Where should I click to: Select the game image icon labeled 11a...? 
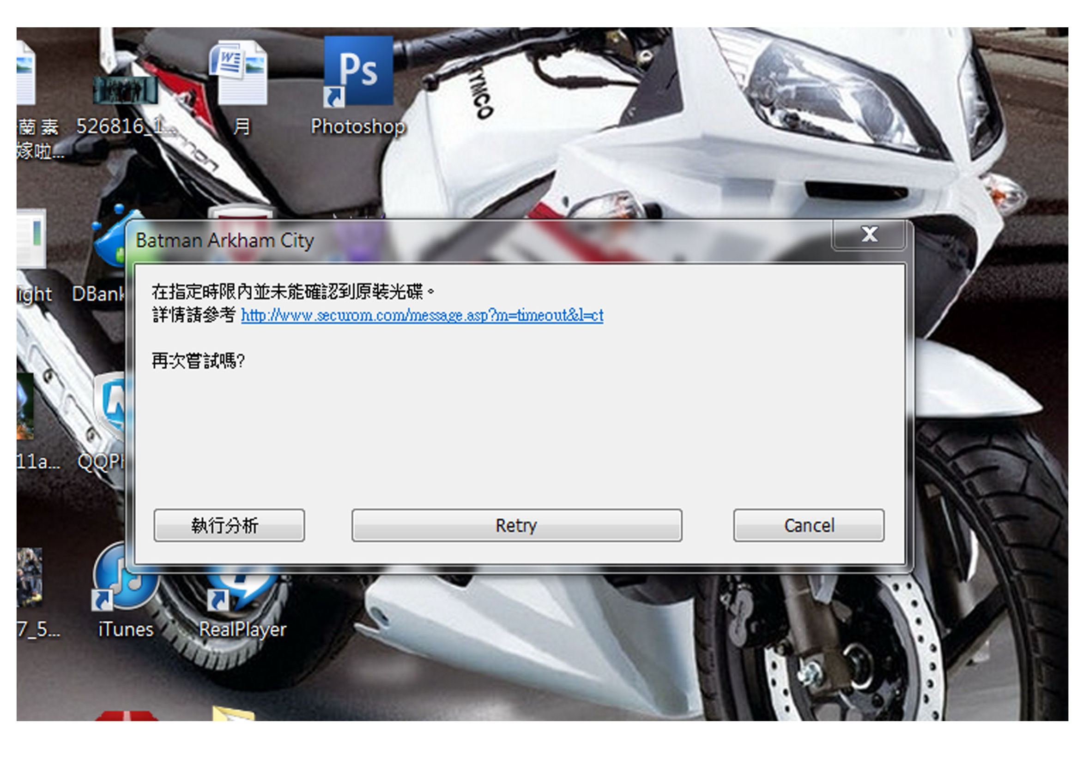coord(25,406)
